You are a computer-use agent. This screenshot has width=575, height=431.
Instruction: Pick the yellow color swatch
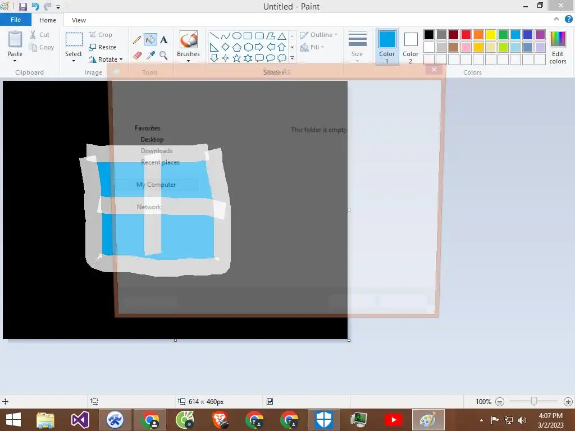click(491, 35)
